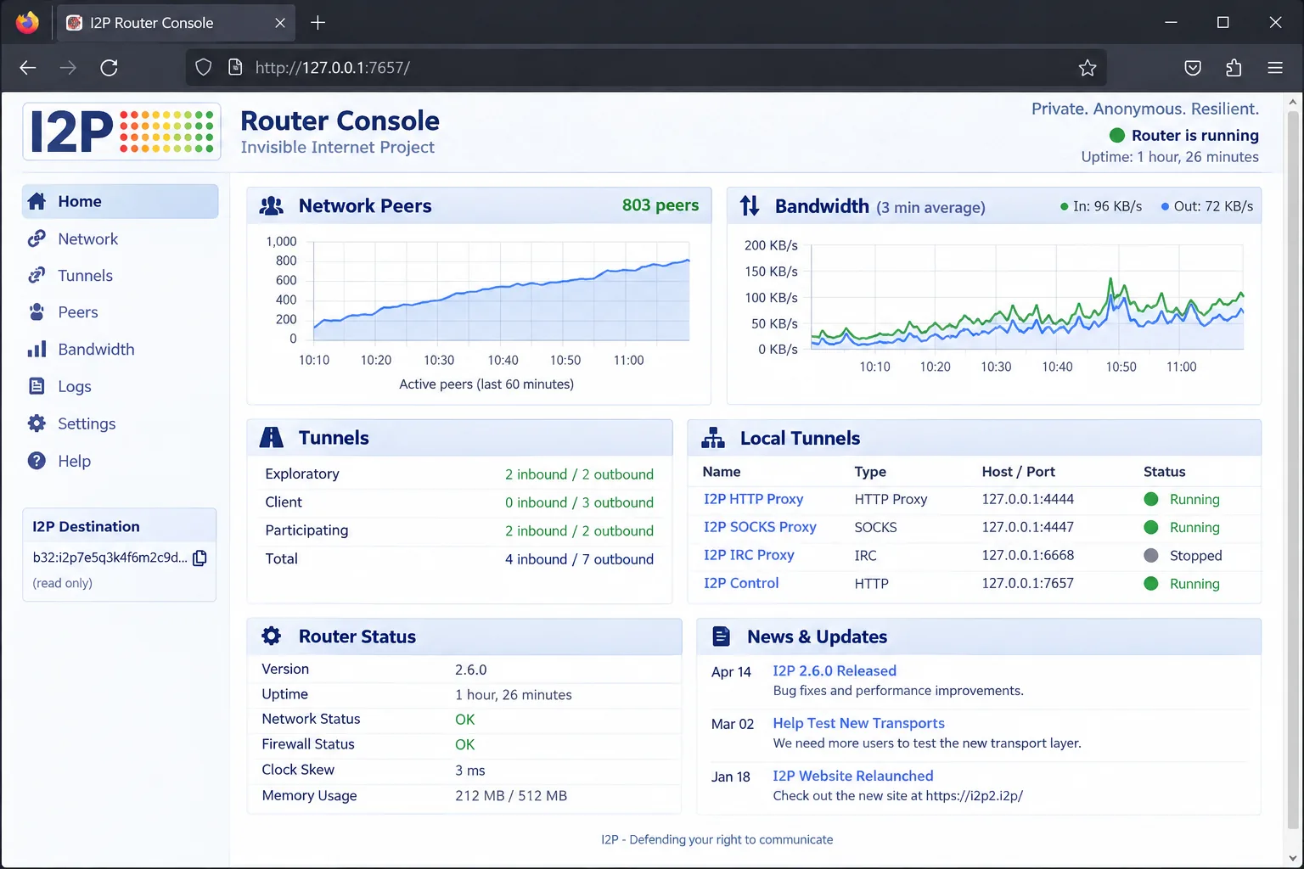Open the Firefox extensions menu

pos(1234,68)
